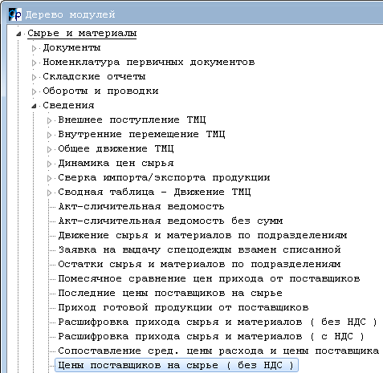Expand the Обороты и проводки node
Screen dimensions: 383x373
tap(34, 91)
